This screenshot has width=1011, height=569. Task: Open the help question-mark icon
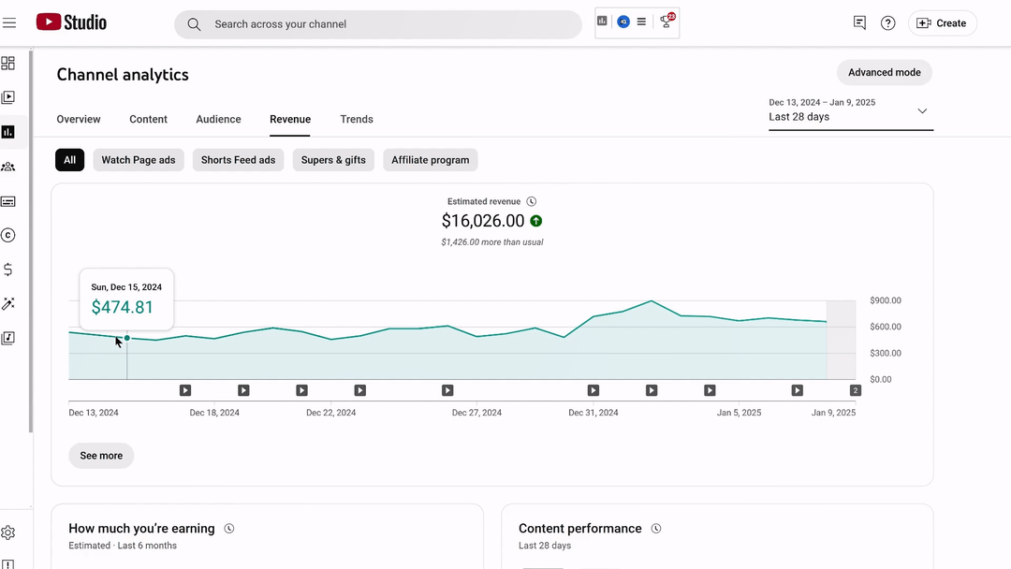click(x=887, y=23)
